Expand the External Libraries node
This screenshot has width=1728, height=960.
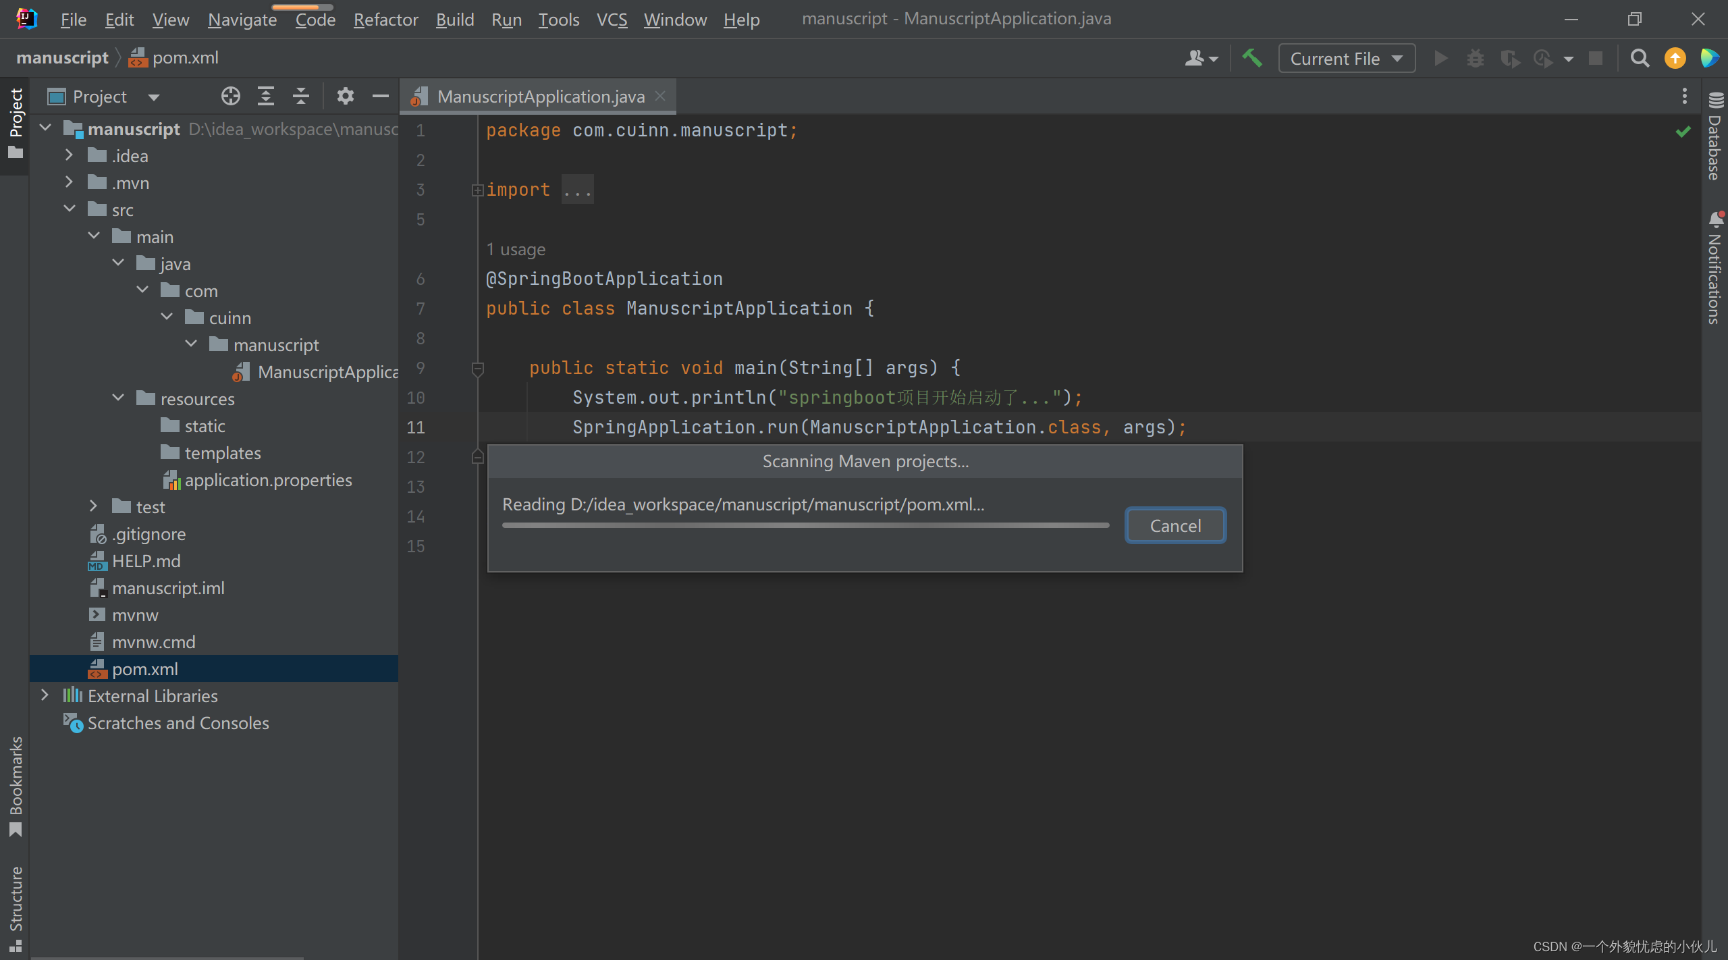click(45, 695)
